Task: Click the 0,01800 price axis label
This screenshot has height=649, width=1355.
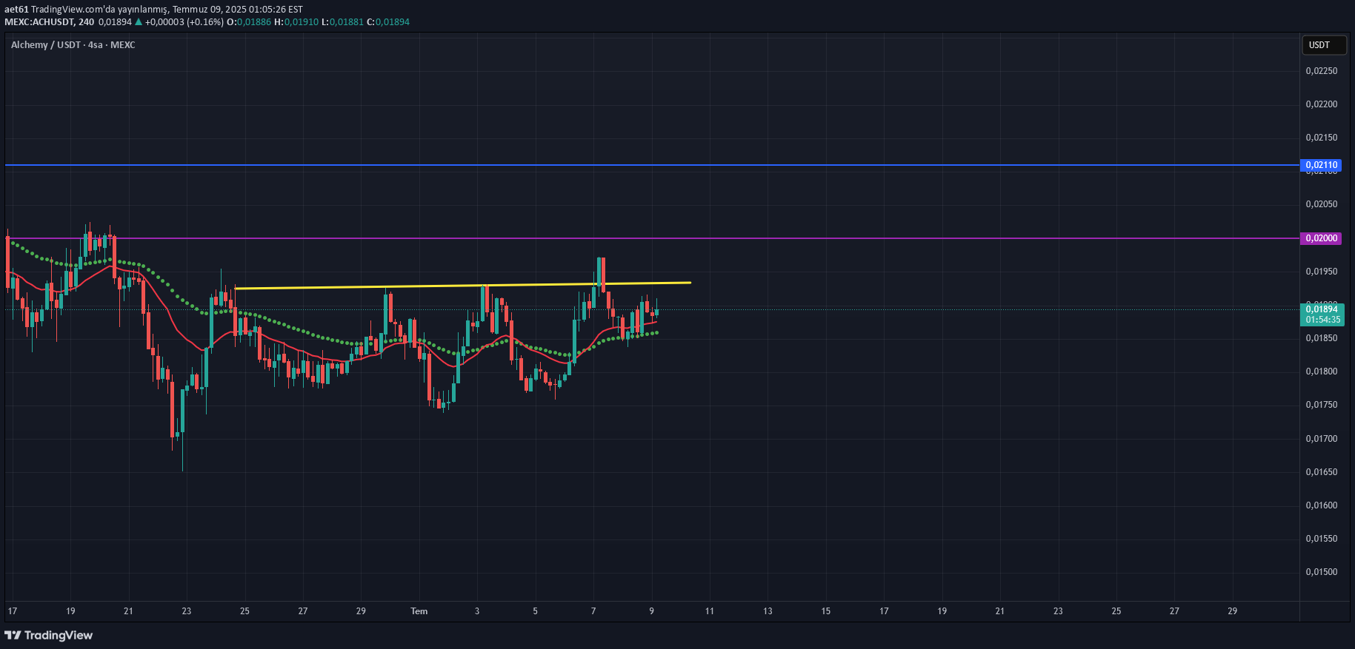Action: tap(1322, 371)
